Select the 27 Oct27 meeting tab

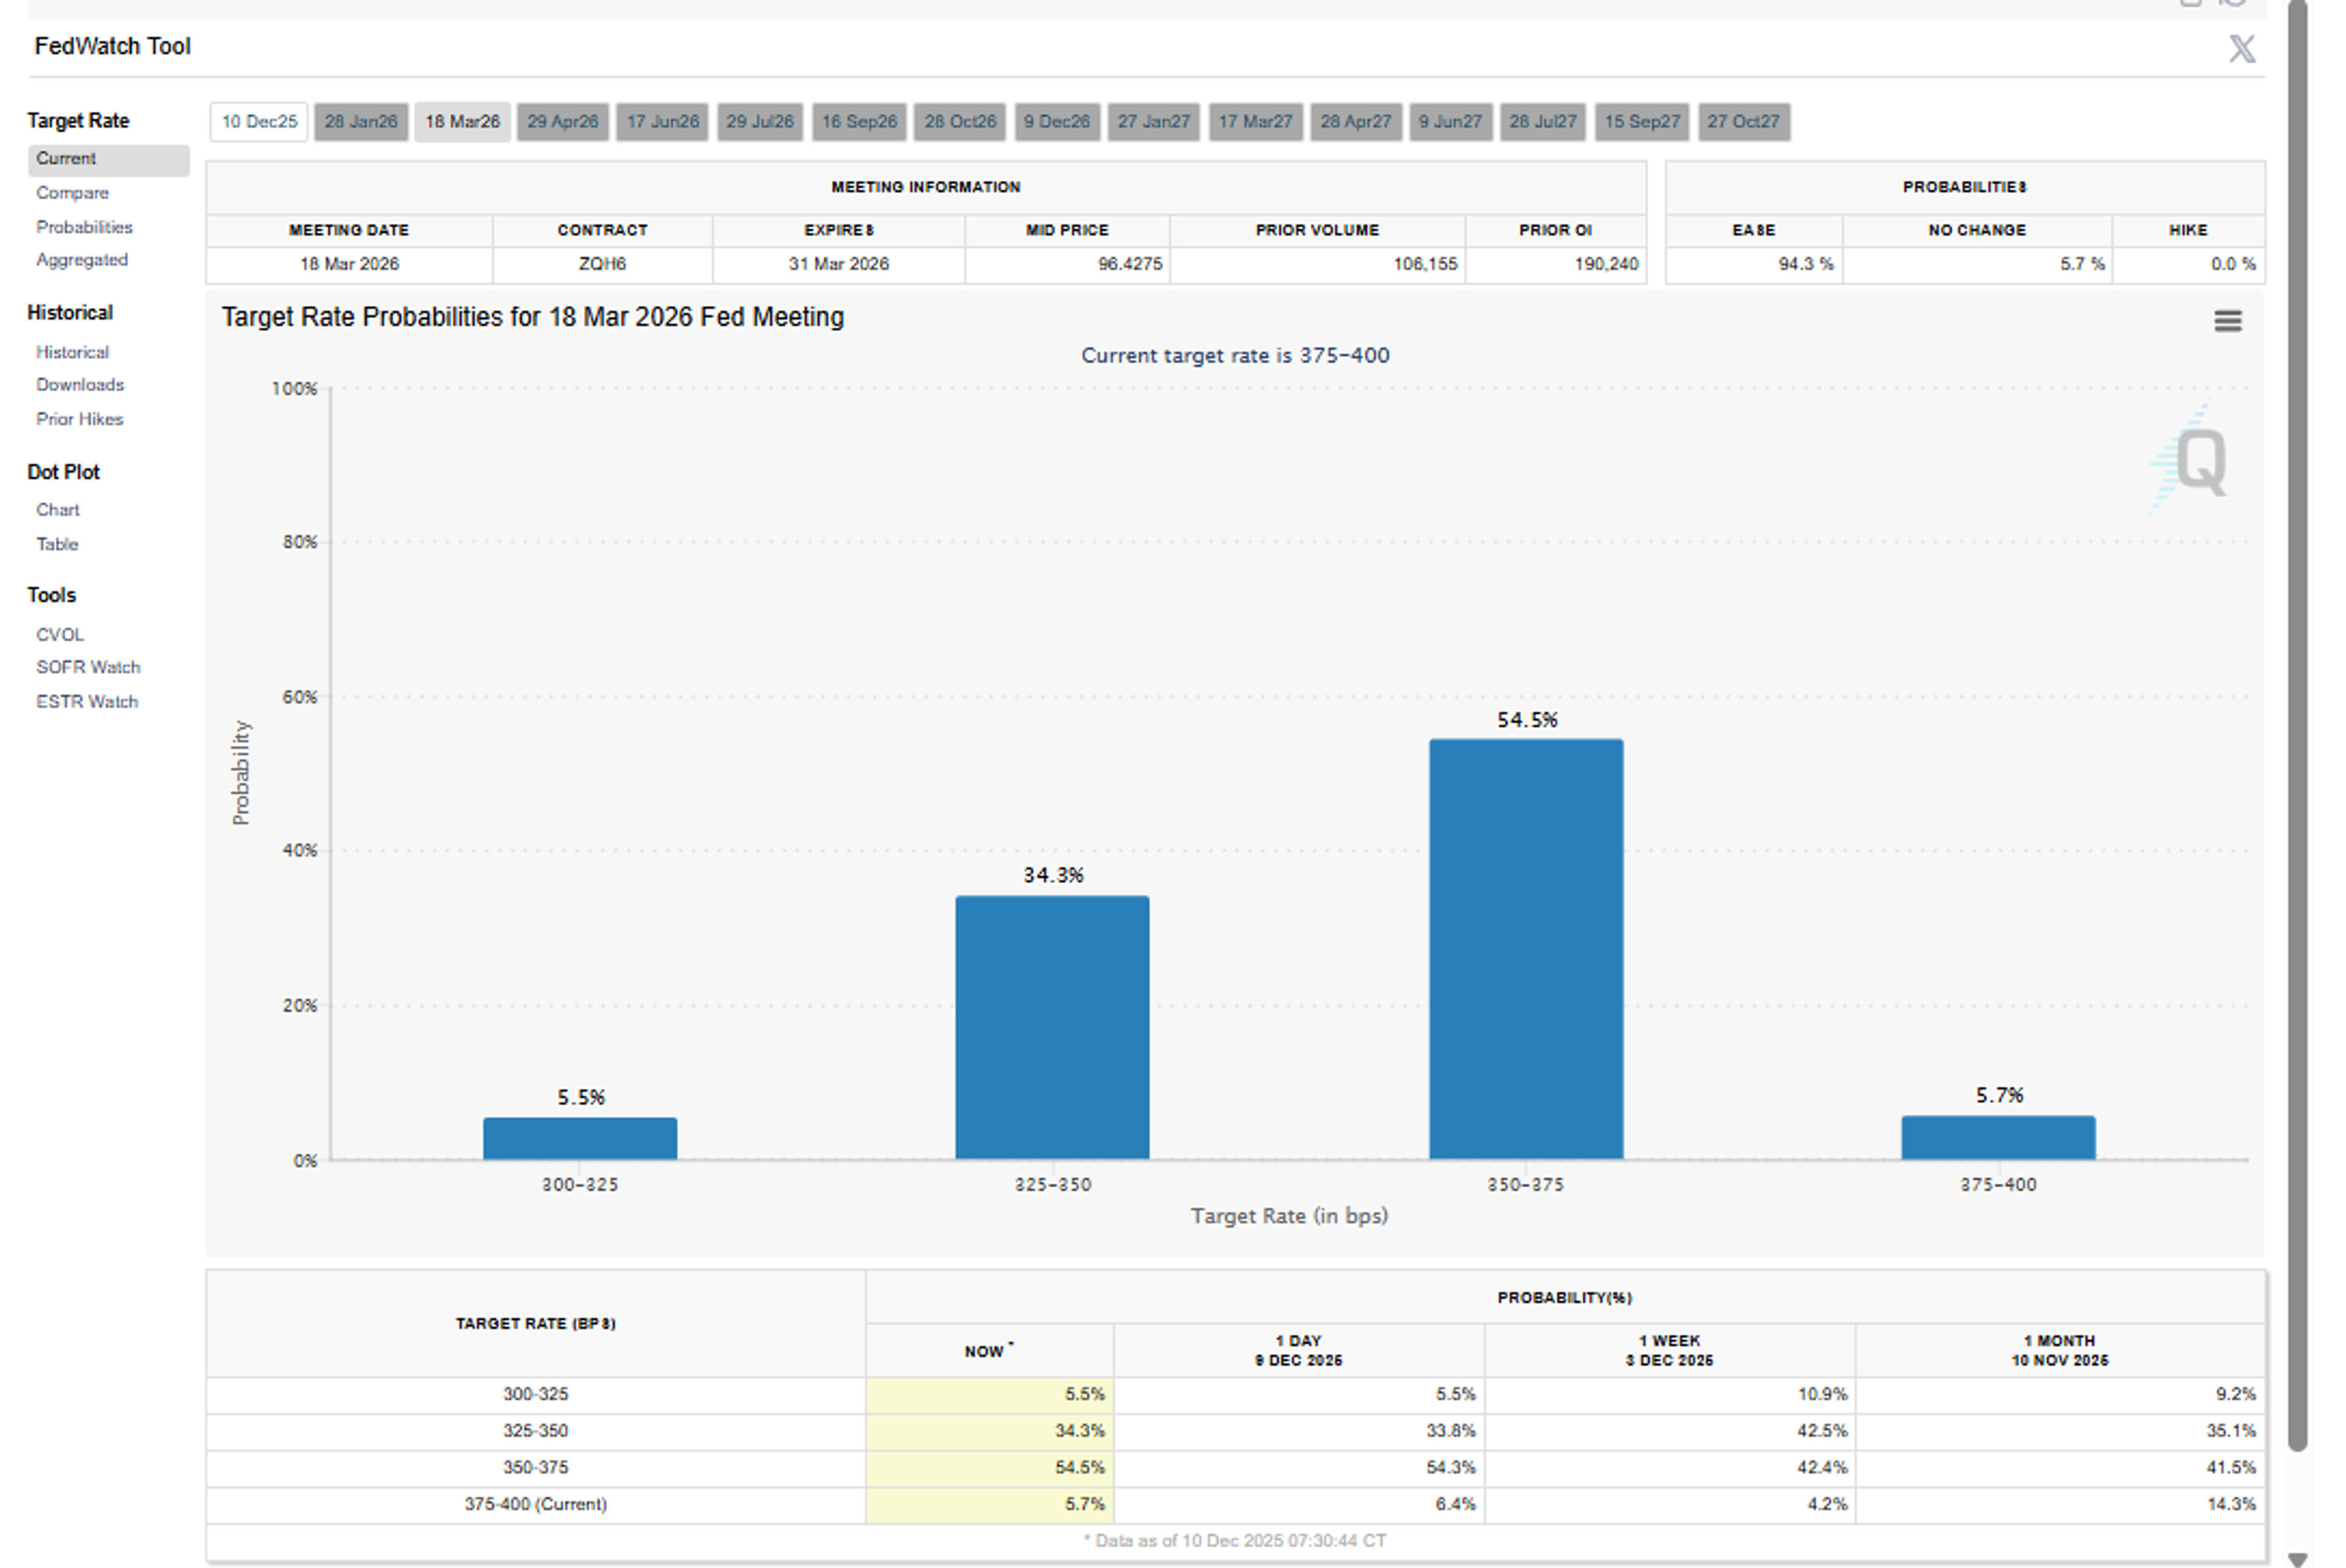(1743, 122)
